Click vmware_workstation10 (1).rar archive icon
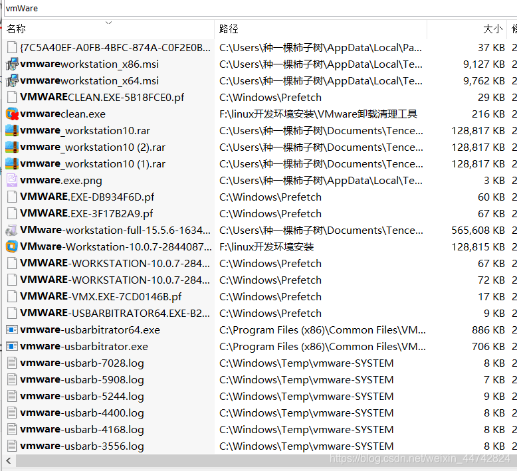Image resolution: width=517 pixels, height=471 pixels. tap(12, 163)
